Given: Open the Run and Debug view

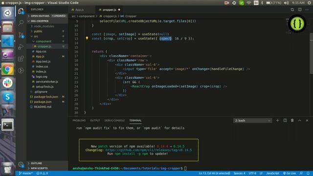Looking at the screenshot, I should [x=21, y=47].
